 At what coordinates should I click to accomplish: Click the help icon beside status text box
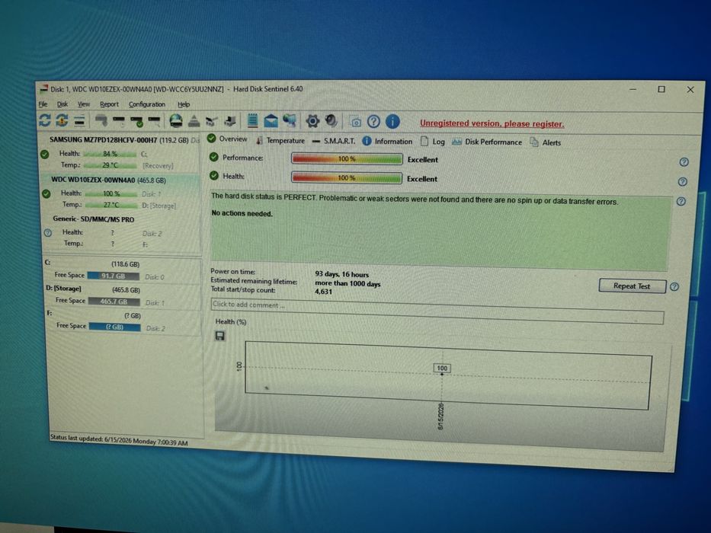[681, 201]
